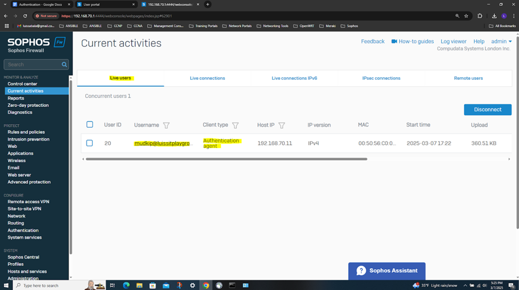Image resolution: width=519 pixels, height=290 pixels.
Task: Open the Feedback link
Action: pyautogui.click(x=373, y=42)
